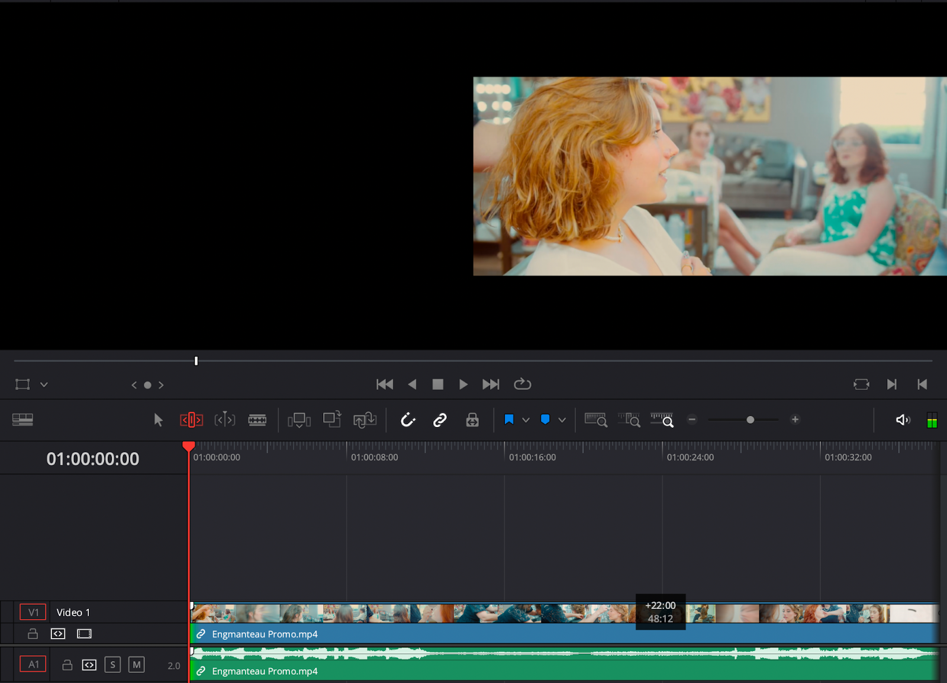Select the Trim Edit mode tool
Viewport: 947px width, 683px height.
(191, 420)
